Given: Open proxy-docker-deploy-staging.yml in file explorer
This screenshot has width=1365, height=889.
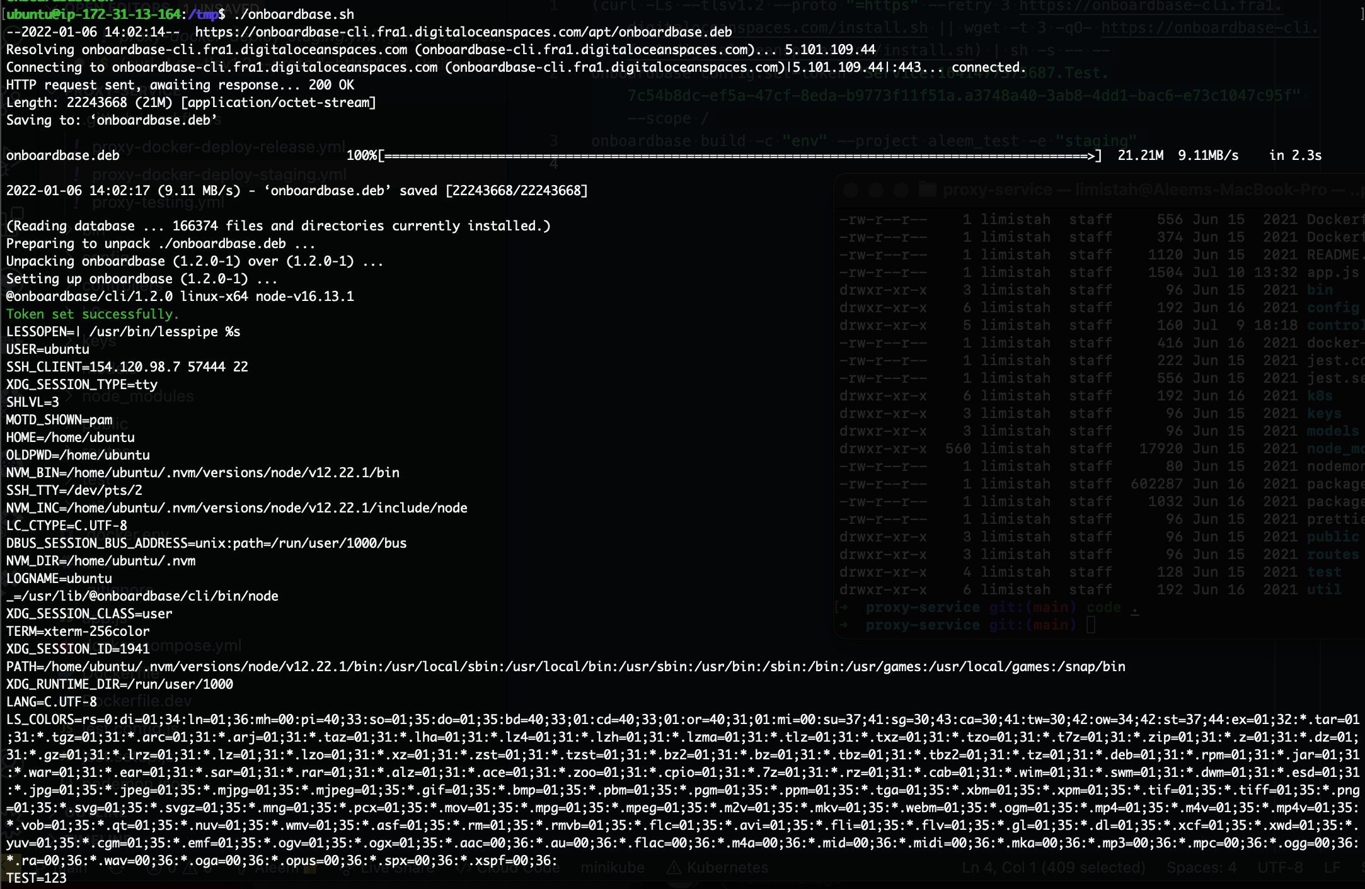Looking at the screenshot, I should 219,174.
